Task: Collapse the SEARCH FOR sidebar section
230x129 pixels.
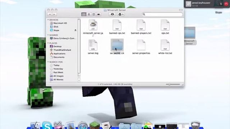Action: point(48,62)
